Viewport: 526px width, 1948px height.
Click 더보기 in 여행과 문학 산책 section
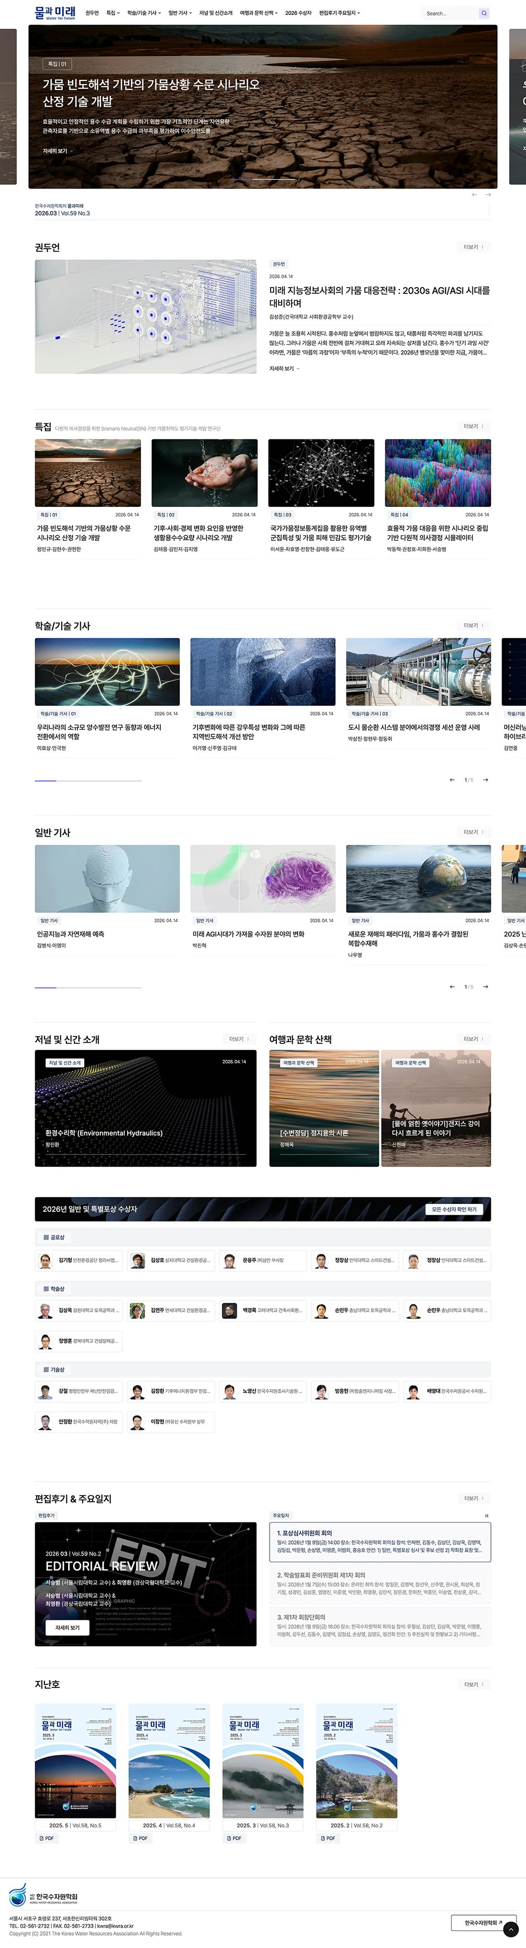click(474, 1039)
